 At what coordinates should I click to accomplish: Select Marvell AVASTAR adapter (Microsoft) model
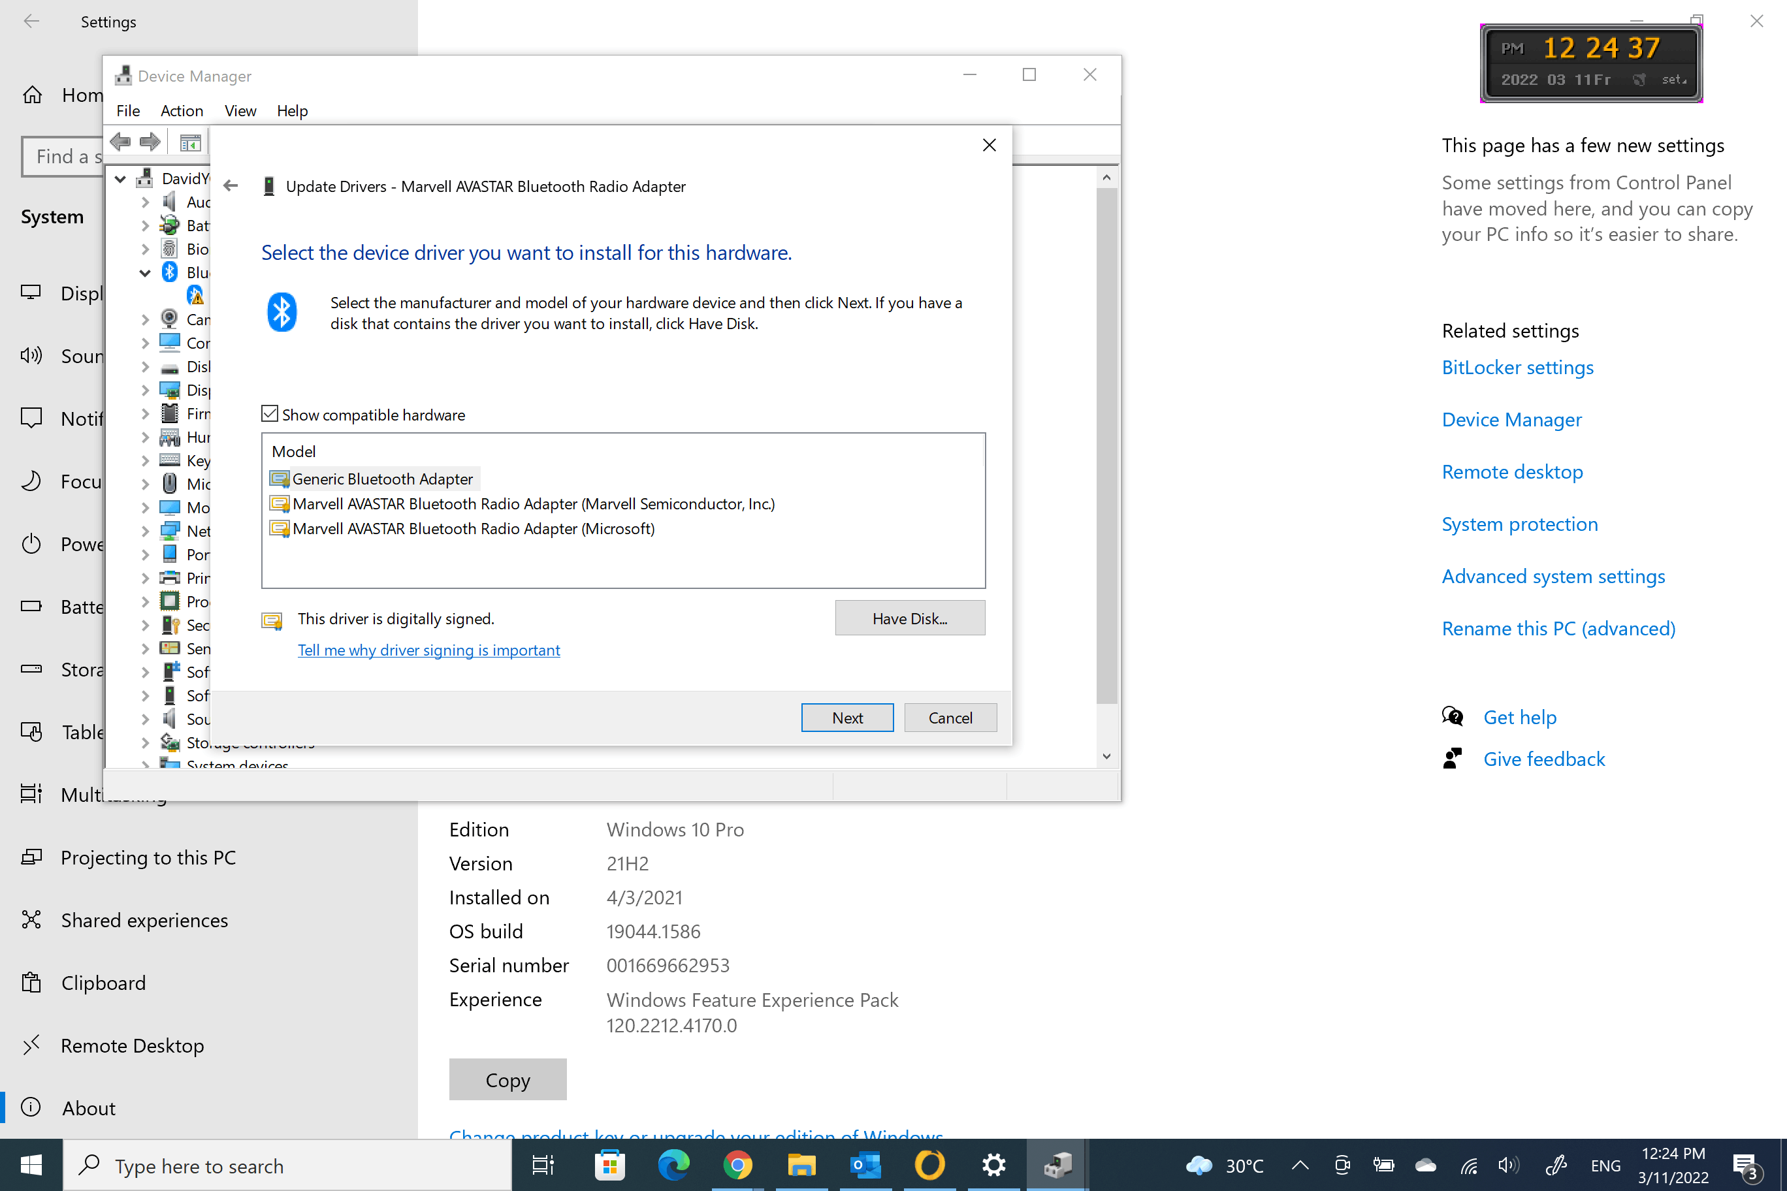pos(473,529)
